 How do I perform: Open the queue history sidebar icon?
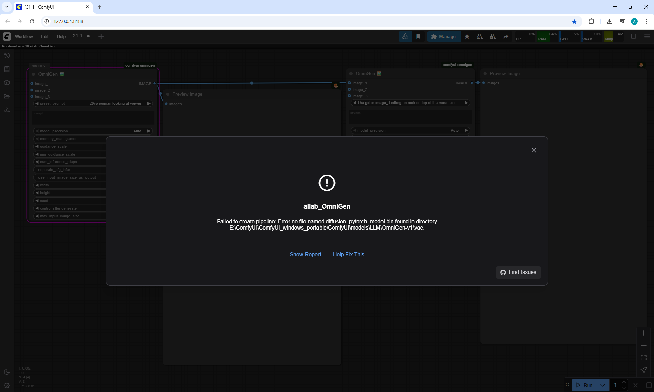coord(7,56)
